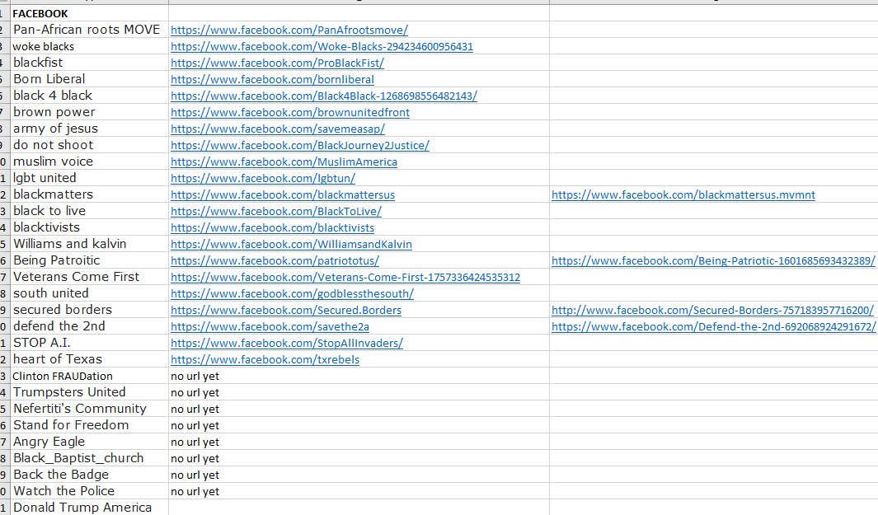Select the 'heart of Texas' cell
This screenshot has height=515, width=878.
tap(89, 358)
